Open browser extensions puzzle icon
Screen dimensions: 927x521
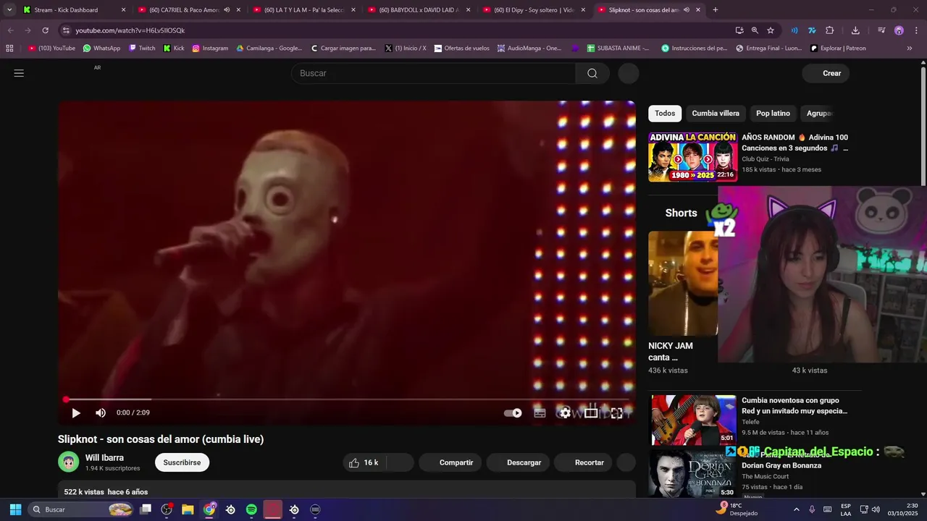(x=830, y=30)
